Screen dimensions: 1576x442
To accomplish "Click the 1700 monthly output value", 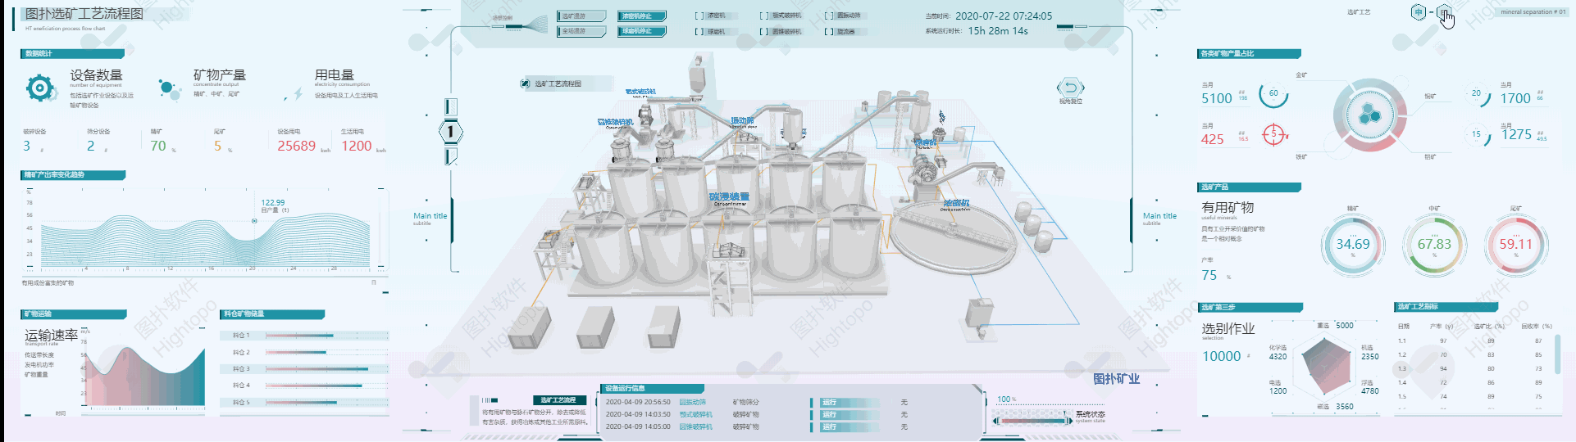I will (1515, 99).
